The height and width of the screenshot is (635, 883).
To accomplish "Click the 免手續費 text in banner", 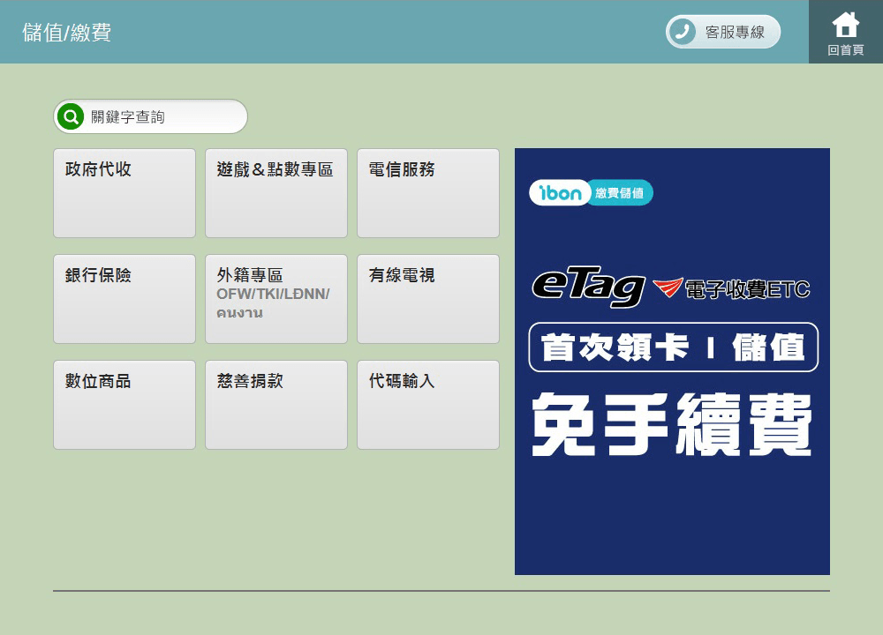I will click(x=671, y=424).
